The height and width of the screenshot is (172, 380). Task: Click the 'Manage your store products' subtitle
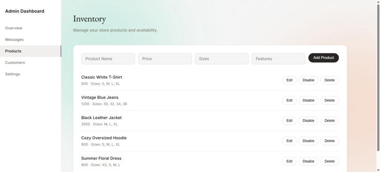point(116,30)
